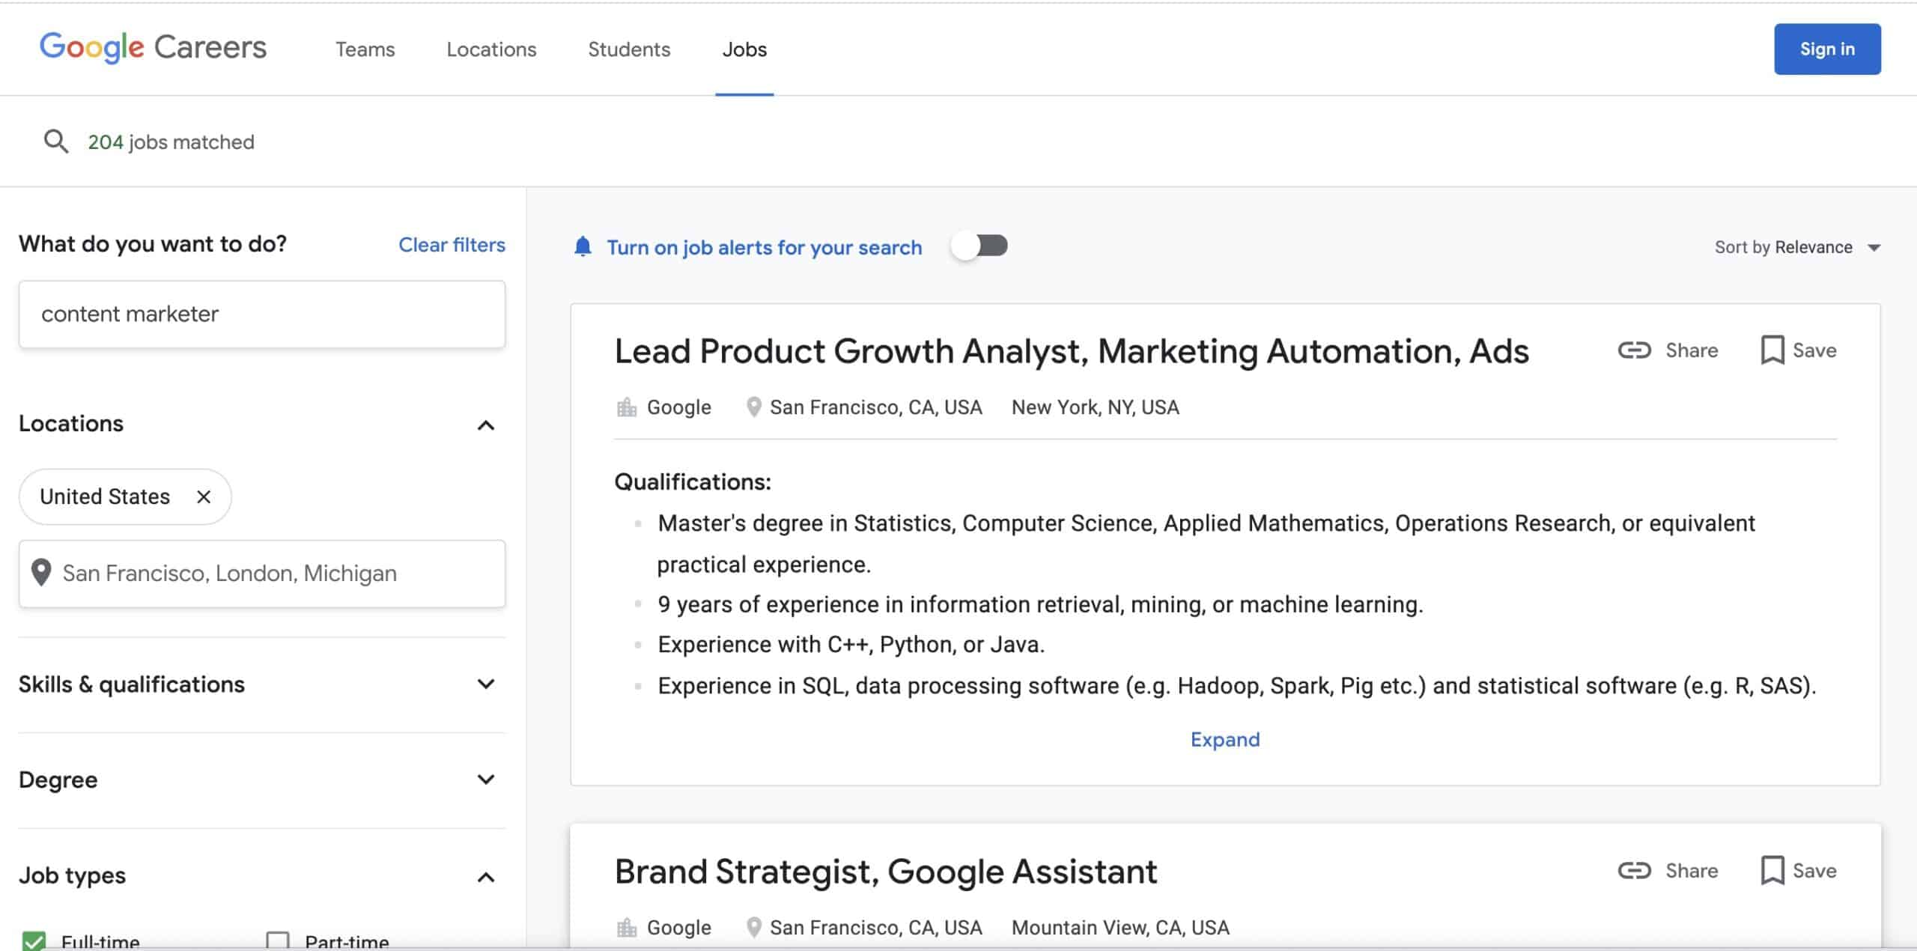Open the Lead Product Growth Analyst job title
Screen dimensions: 1917x951
point(1072,351)
